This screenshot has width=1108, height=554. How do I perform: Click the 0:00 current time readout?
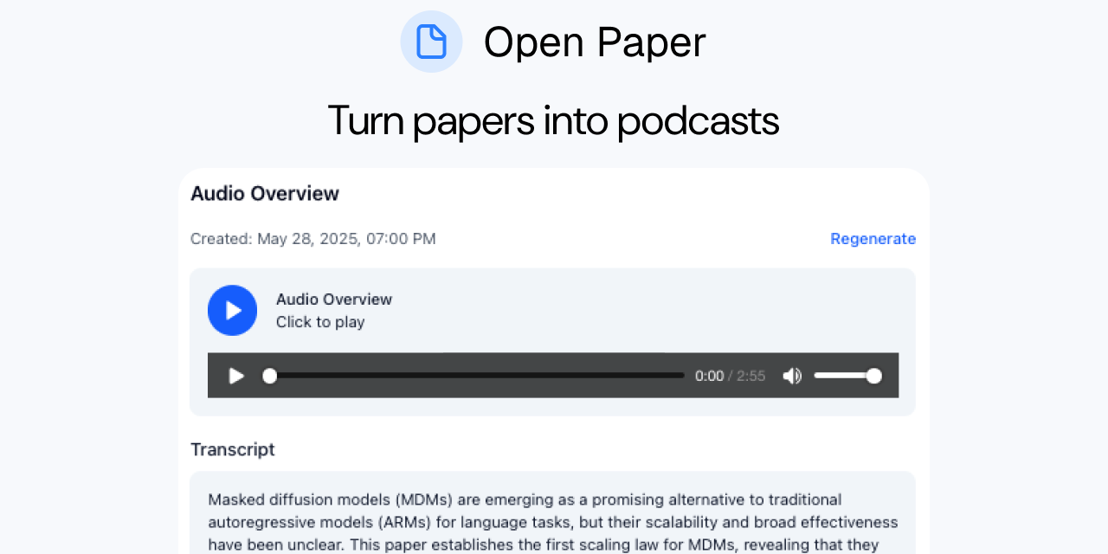click(x=709, y=376)
